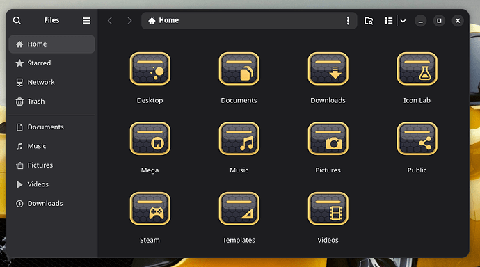Minimize the Files window

point(421,21)
